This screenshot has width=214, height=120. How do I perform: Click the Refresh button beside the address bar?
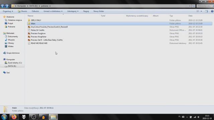pyautogui.click(x=193, y=6)
